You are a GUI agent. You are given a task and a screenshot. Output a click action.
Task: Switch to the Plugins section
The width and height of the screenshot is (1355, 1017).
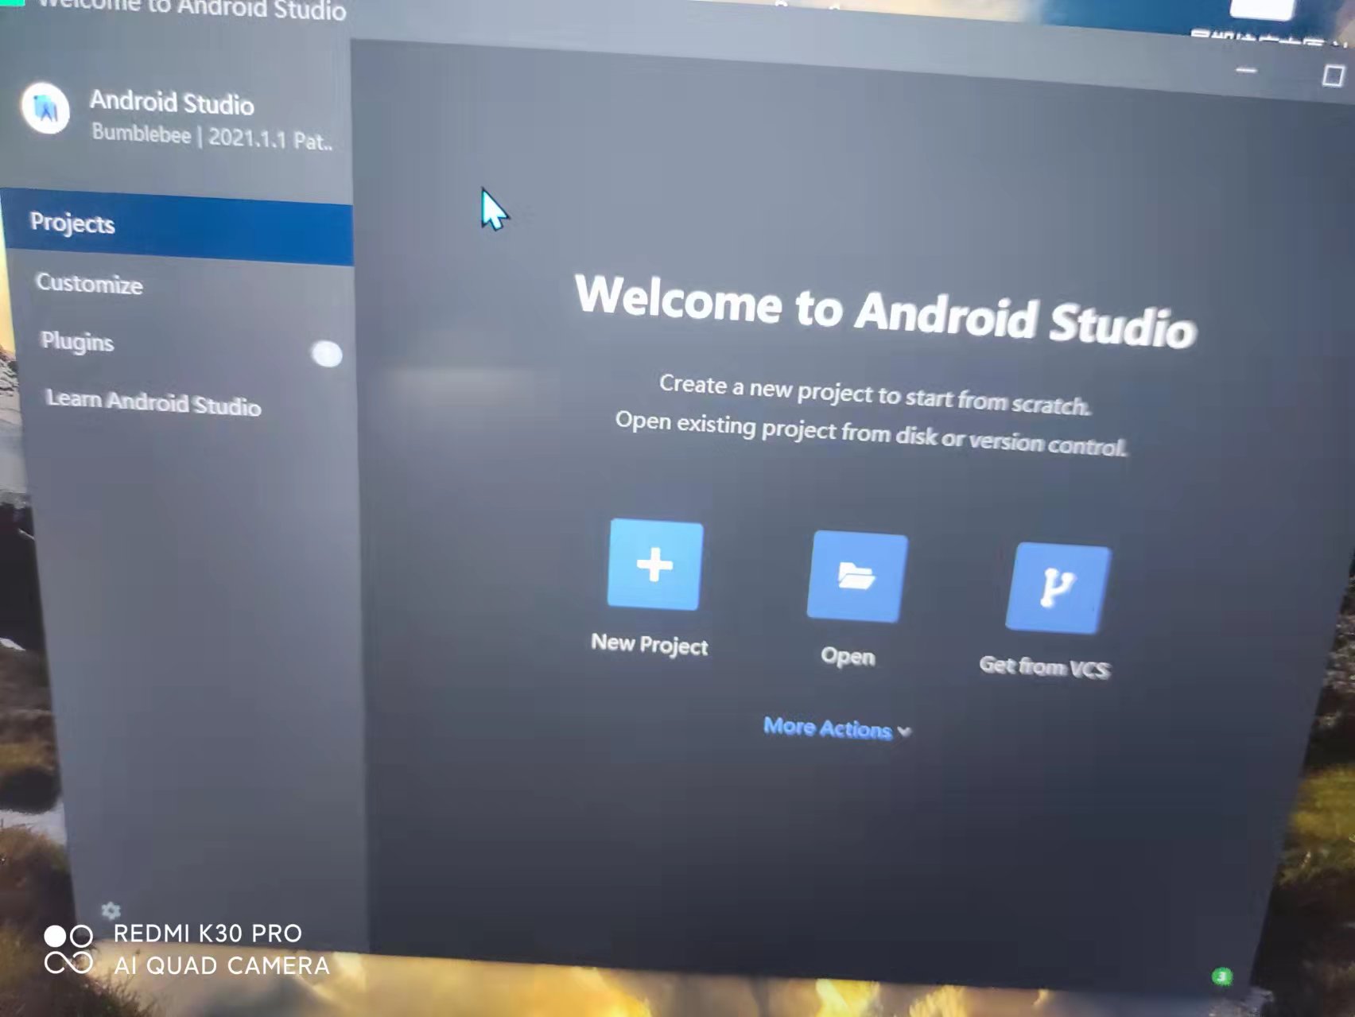point(76,343)
